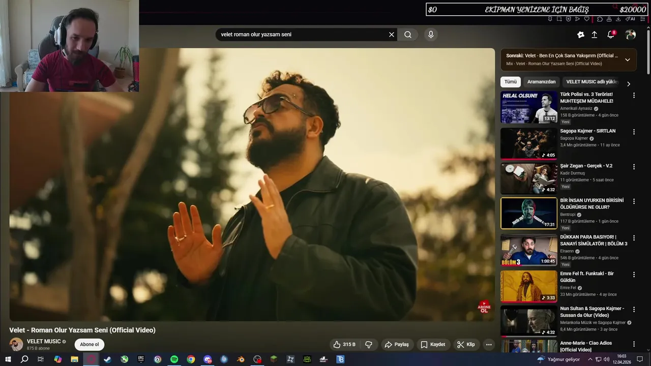
Task: Open Epic Games Launcher from taskbar
Action: coord(141,359)
